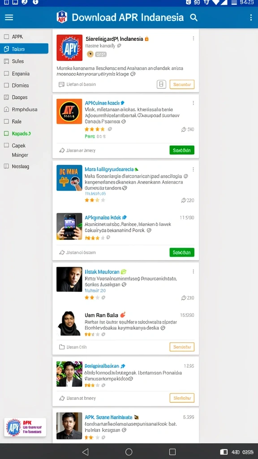The width and height of the screenshot is (258, 459).
Task: Open options for APKulnae ktacir card
Action: tap(193, 103)
